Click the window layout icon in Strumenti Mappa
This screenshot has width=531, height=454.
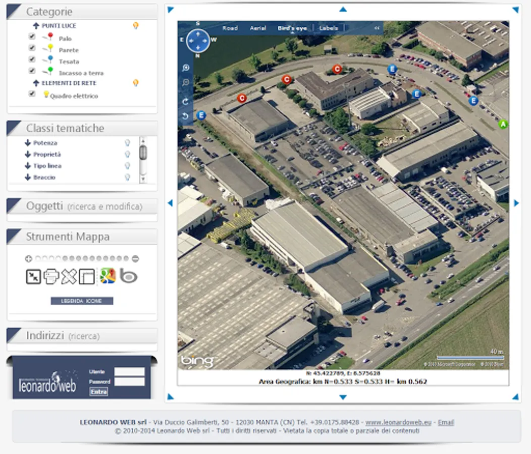87,276
